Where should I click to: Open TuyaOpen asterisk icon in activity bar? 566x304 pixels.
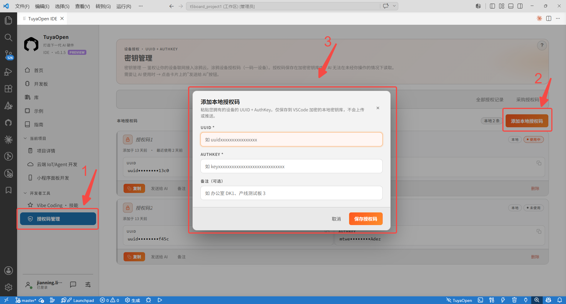tap(8, 140)
